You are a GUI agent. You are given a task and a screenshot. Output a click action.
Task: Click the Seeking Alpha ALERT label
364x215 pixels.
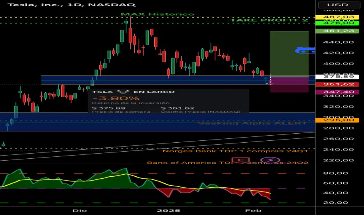point(252,123)
